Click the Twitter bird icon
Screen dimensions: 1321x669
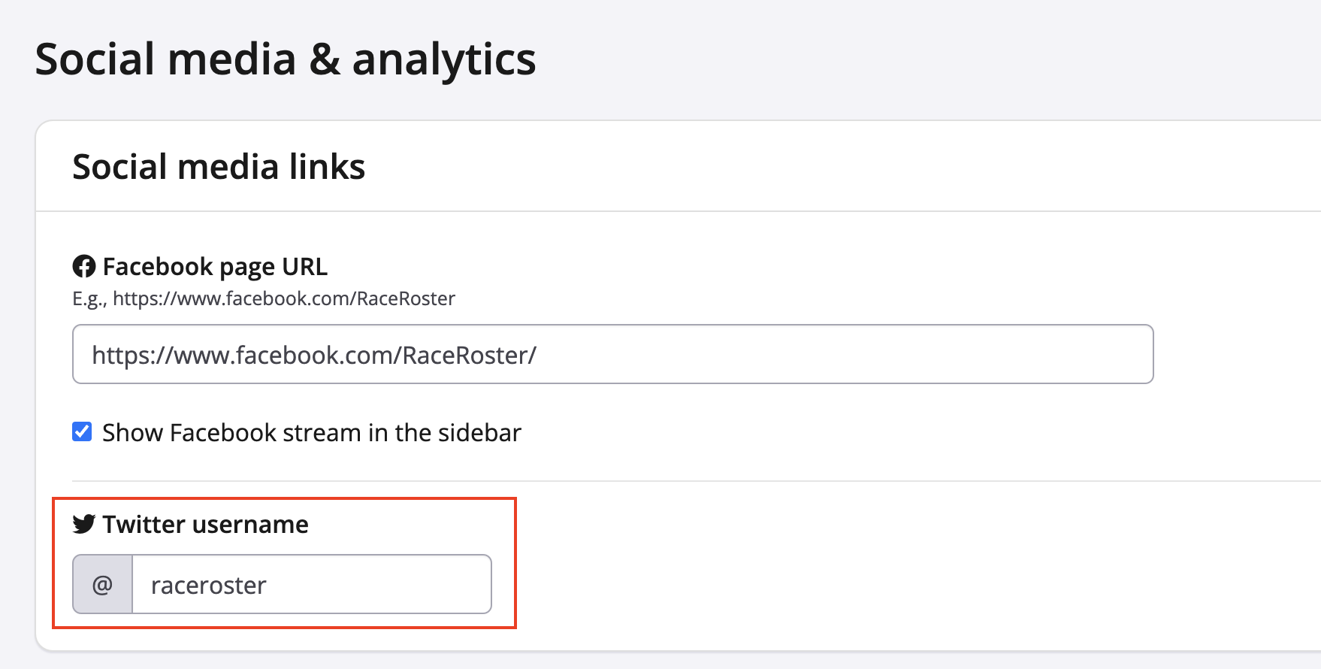click(x=83, y=524)
